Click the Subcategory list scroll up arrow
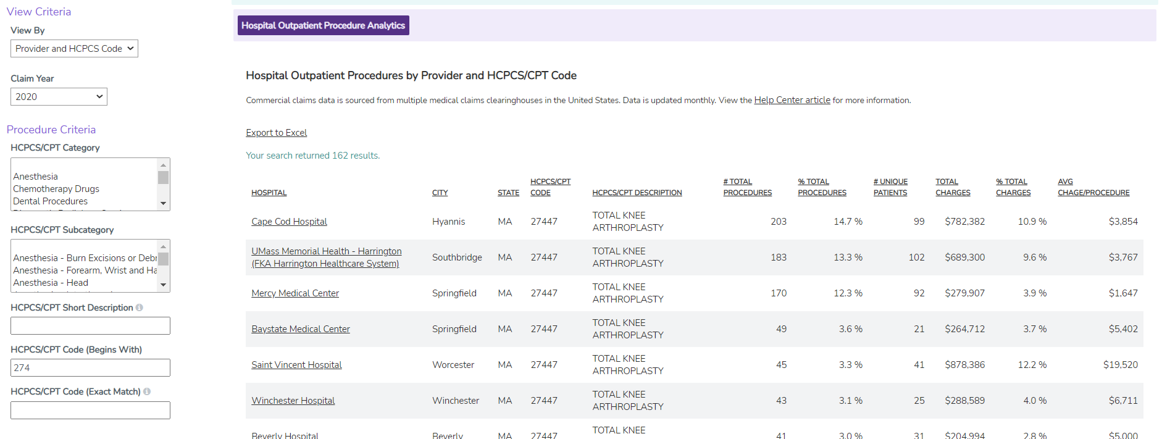 click(164, 246)
